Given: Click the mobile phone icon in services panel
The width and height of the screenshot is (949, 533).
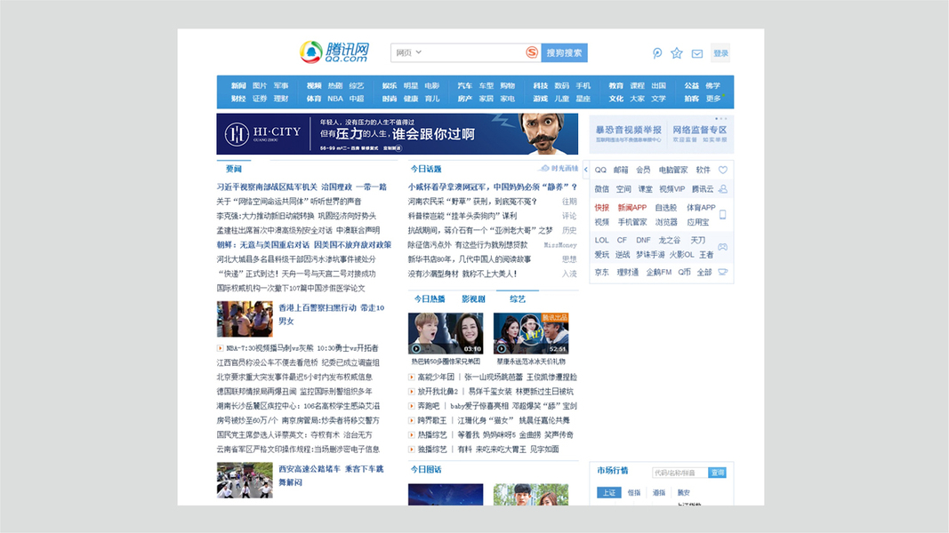Looking at the screenshot, I should tap(722, 214).
